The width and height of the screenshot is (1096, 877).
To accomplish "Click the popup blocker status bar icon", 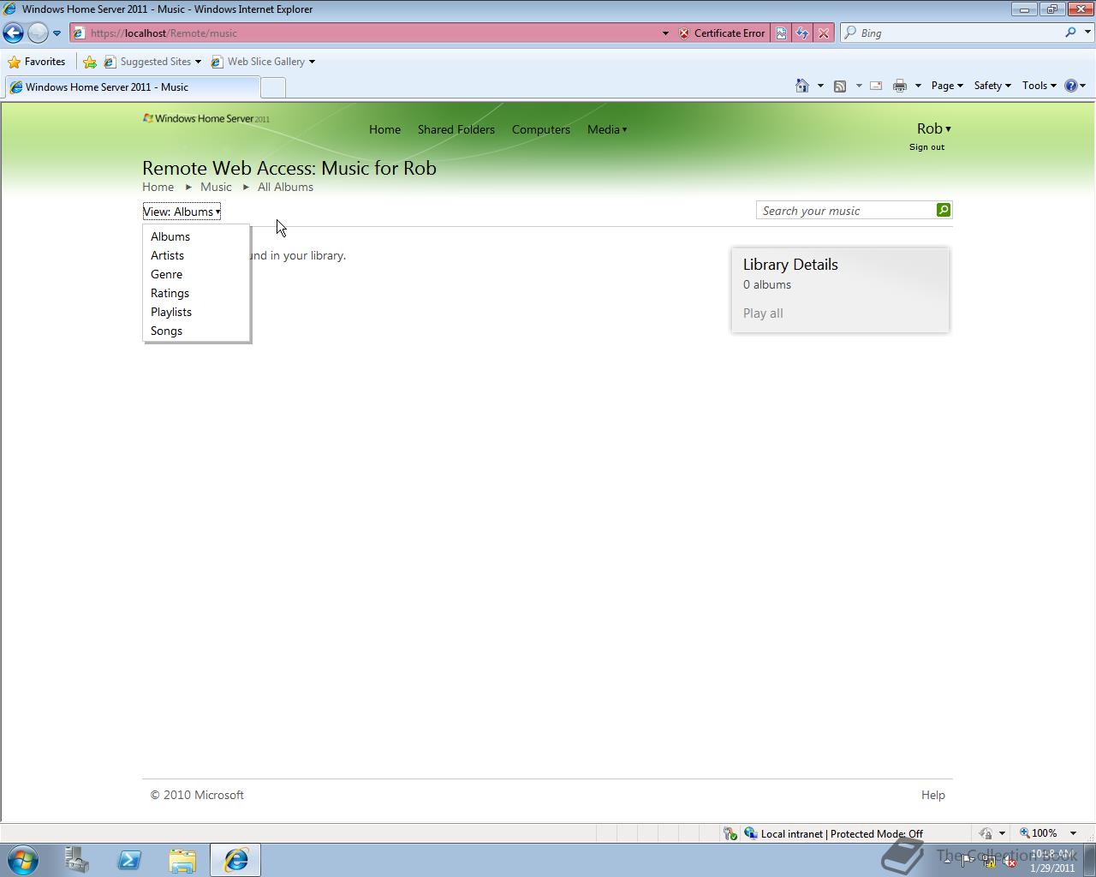I will [730, 833].
